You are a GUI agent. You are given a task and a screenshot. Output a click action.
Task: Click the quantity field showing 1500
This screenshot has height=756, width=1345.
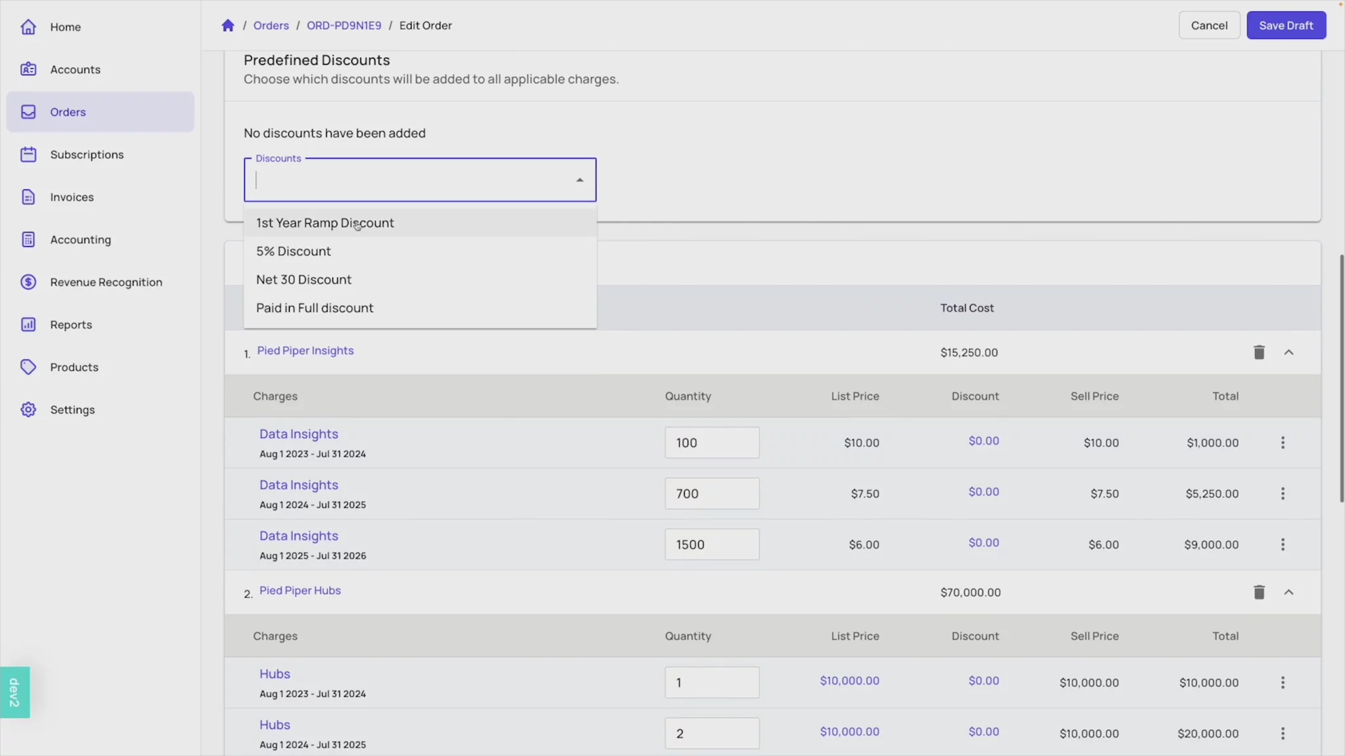(x=711, y=545)
